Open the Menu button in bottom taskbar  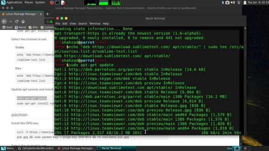pos(8,148)
